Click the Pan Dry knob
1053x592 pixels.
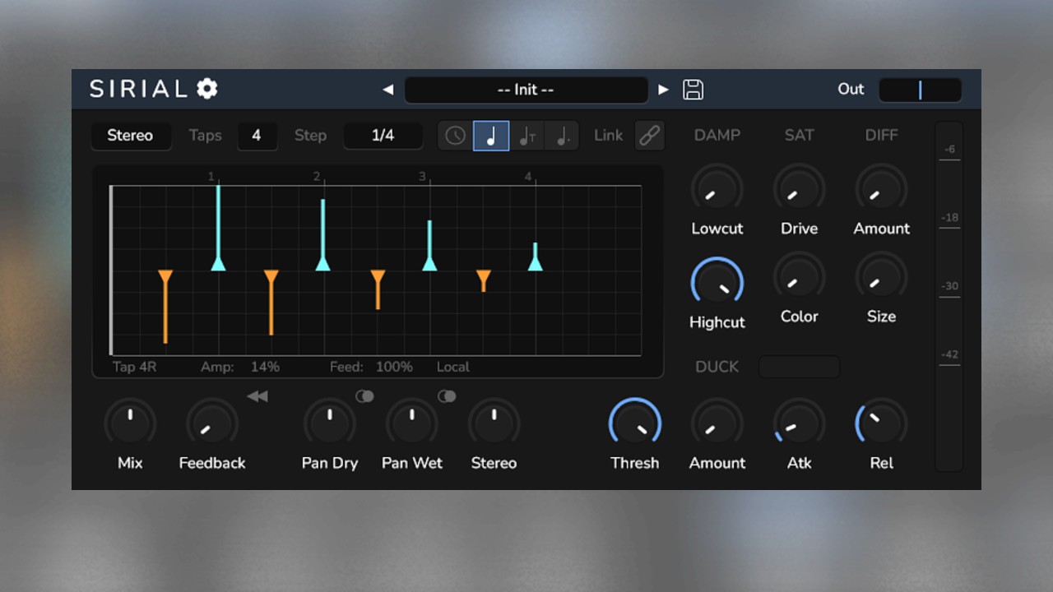pos(330,423)
